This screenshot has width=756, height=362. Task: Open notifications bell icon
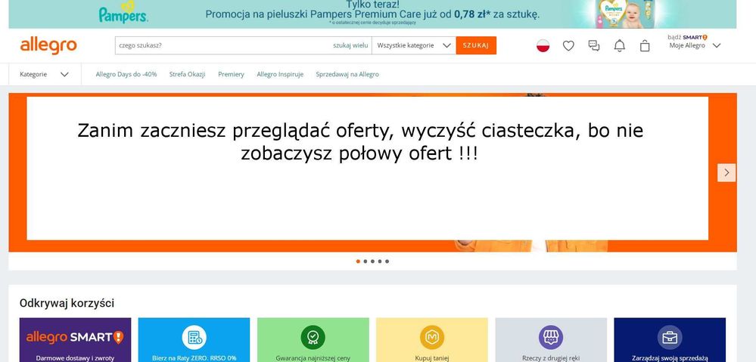[620, 46]
